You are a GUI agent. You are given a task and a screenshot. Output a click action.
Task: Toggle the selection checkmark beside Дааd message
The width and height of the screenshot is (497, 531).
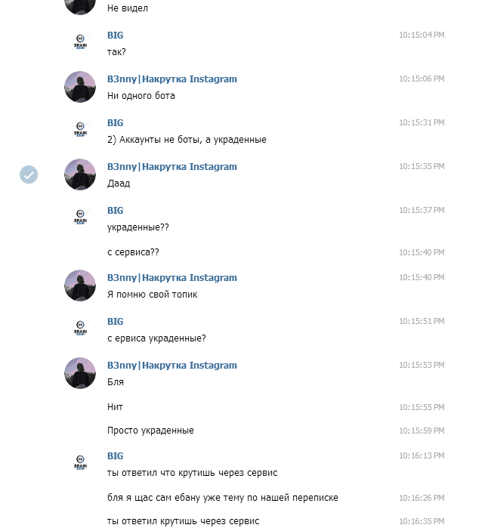(29, 174)
